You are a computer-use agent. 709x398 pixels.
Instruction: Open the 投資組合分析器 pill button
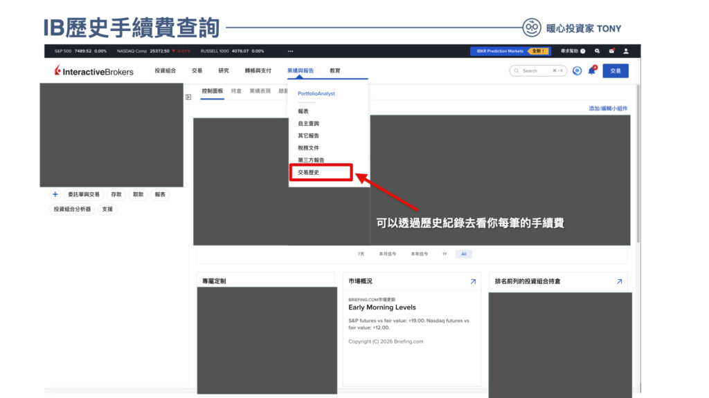[72, 209]
